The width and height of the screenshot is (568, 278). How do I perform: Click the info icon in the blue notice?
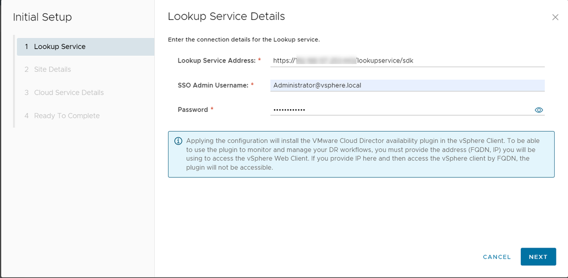(x=178, y=141)
